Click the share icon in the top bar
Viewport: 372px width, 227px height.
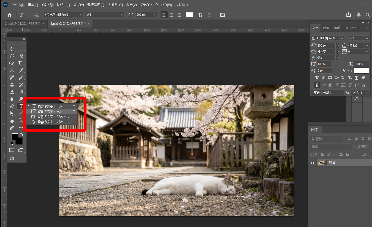(x=348, y=14)
